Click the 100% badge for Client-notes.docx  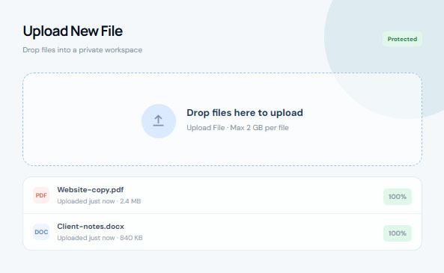point(398,233)
